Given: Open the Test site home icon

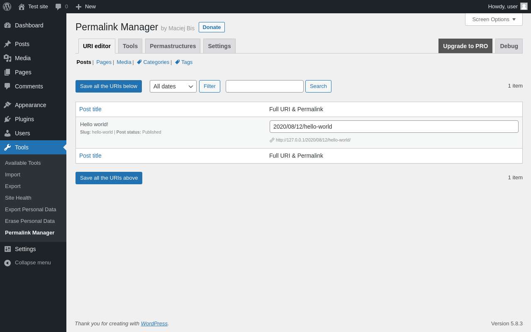Looking at the screenshot, I should [x=22, y=7].
